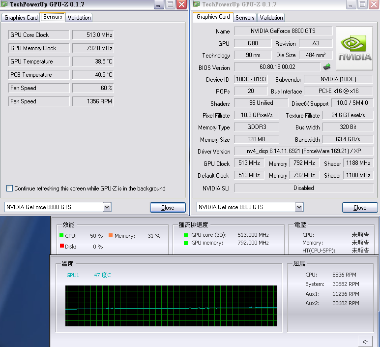Open the Sensors tab in the right window

pos(245,18)
